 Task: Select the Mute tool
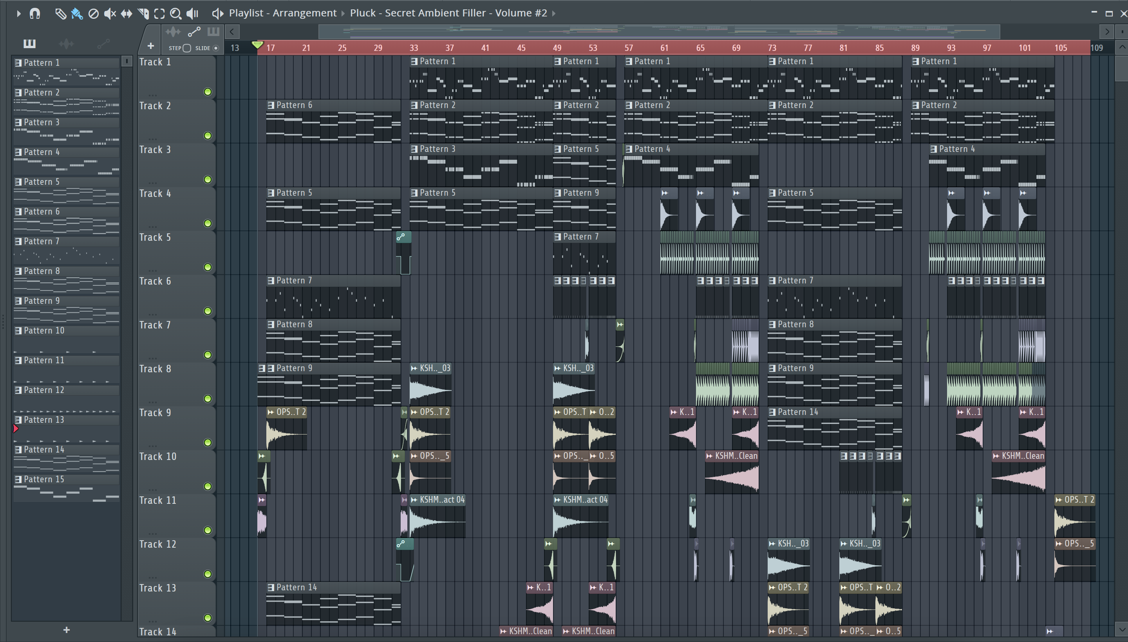[110, 14]
